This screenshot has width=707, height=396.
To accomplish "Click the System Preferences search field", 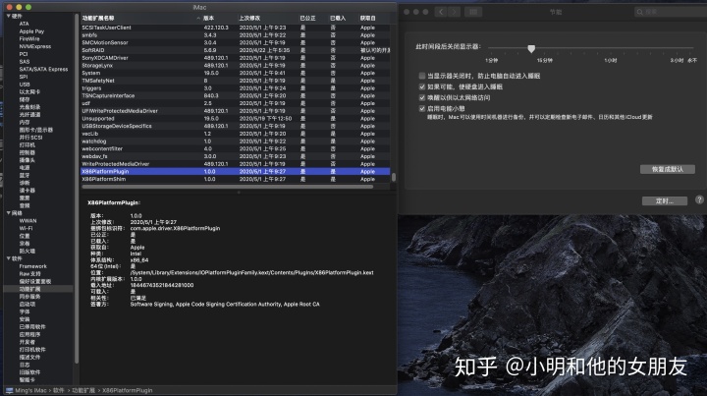I will pos(670,12).
